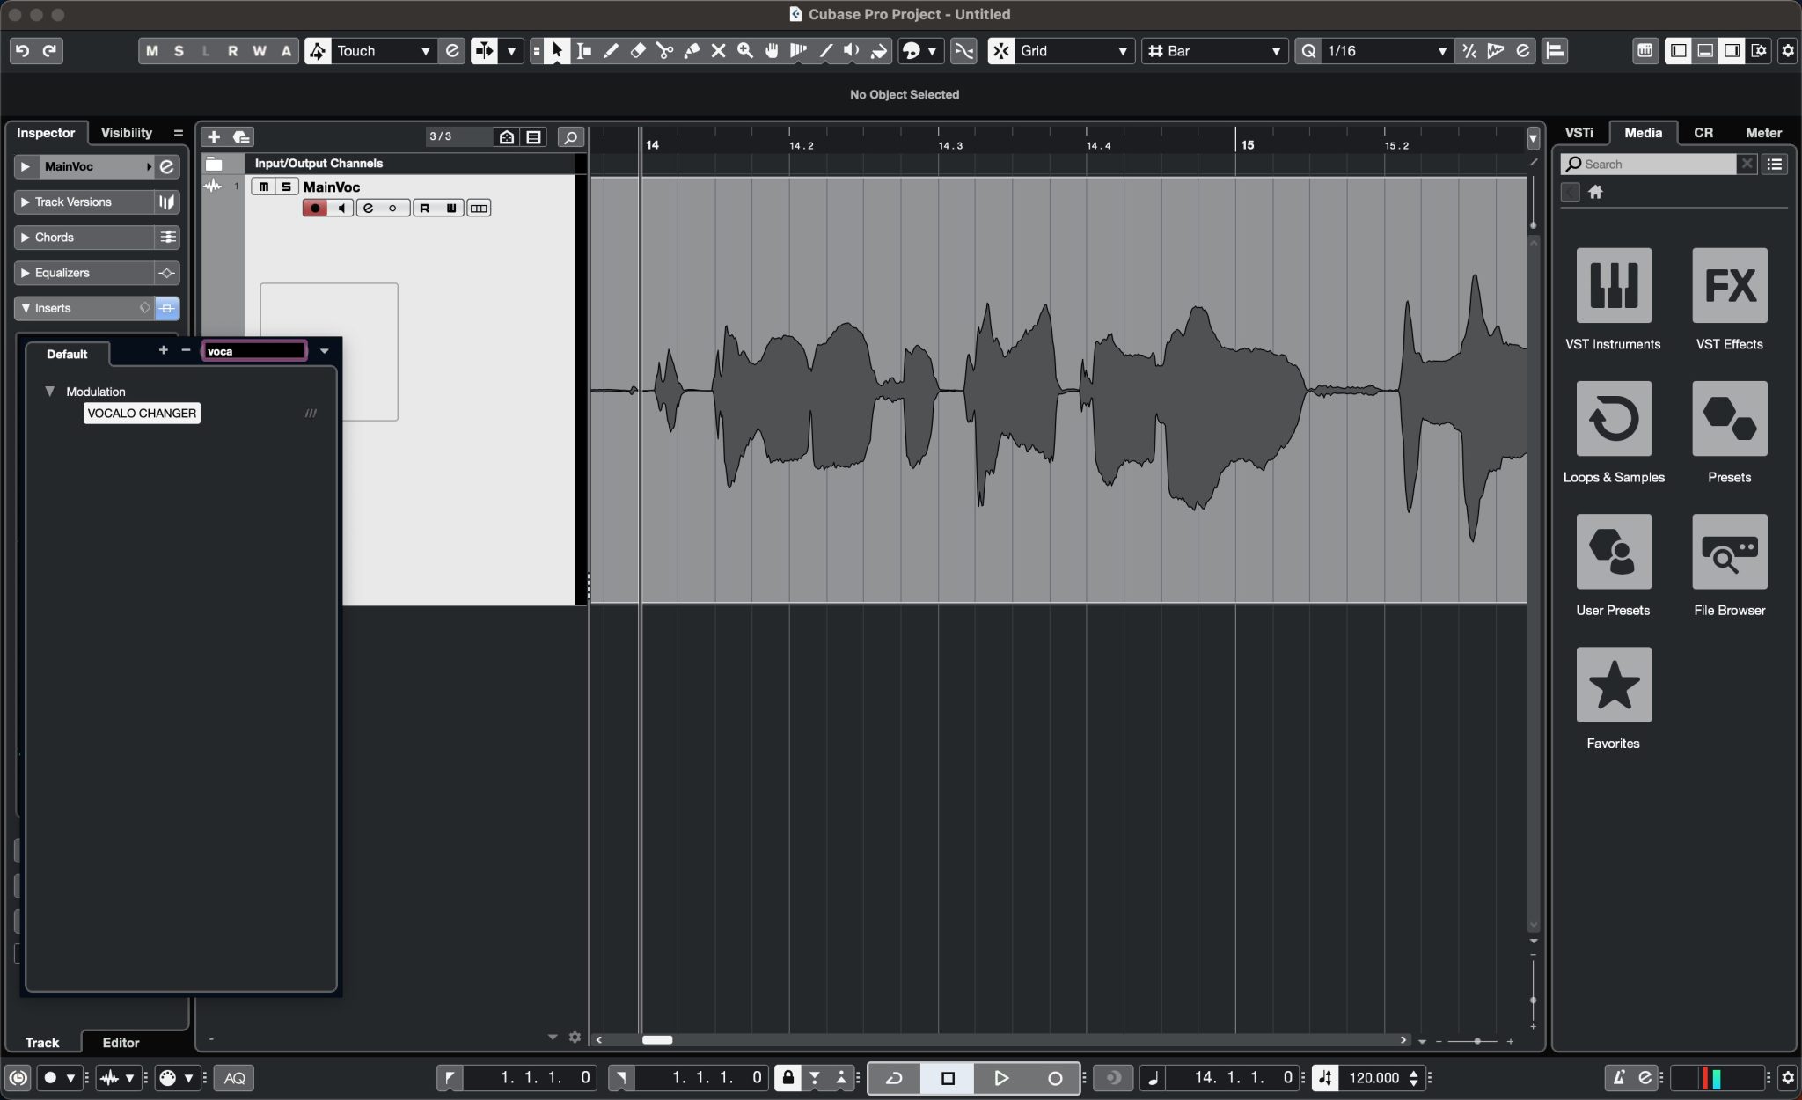The height and width of the screenshot is (1100, 1802).
Task: Switch to the Editor tab
Action: pyautogui.click(x=120, y=1042)
